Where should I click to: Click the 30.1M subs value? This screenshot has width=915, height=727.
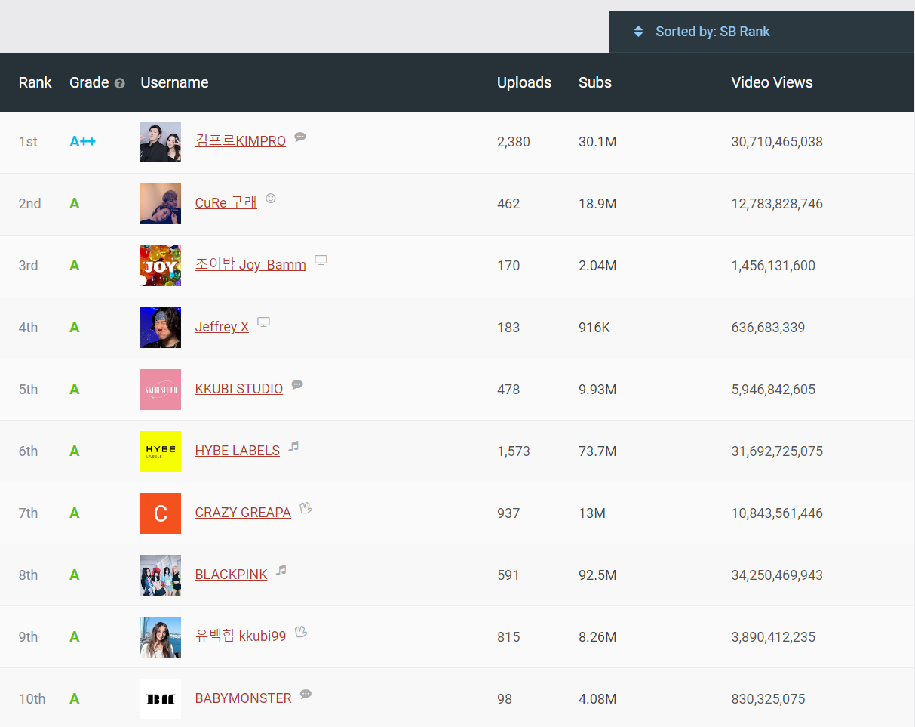click(597, 142)
